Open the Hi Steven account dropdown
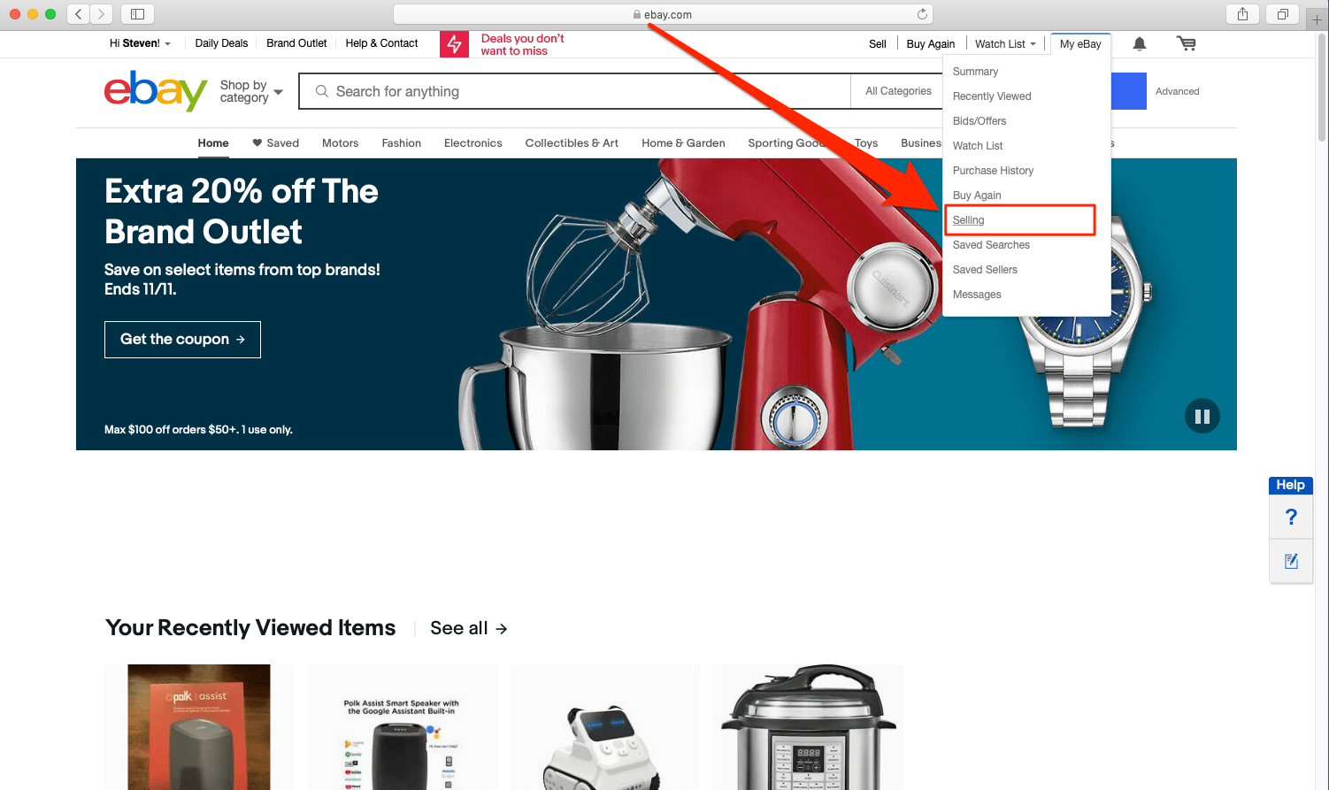The image size is (1329, 790). [x=140, y=43]
